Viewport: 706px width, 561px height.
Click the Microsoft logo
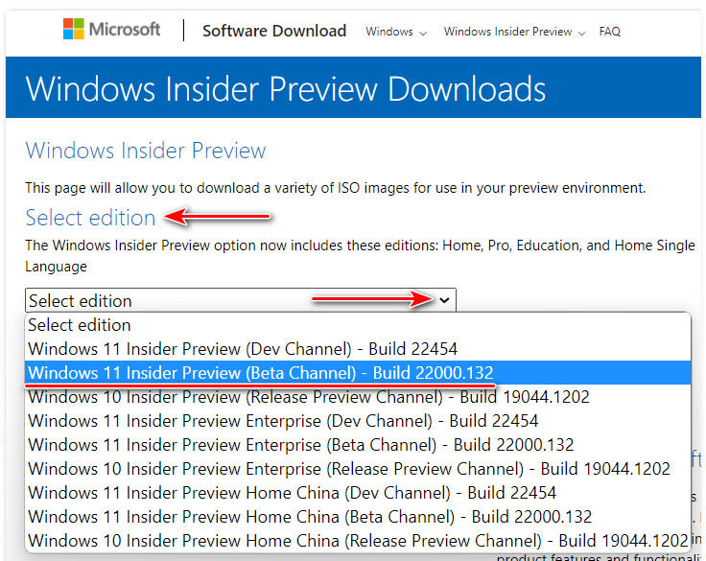click(111, 30)
